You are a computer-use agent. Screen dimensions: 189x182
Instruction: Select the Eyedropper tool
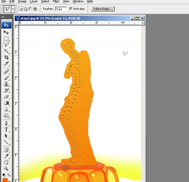click(6, 156)
